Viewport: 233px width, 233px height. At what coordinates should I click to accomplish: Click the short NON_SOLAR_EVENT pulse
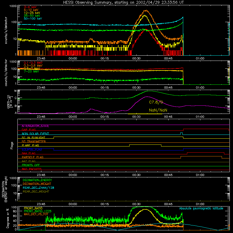click(181, 133)
